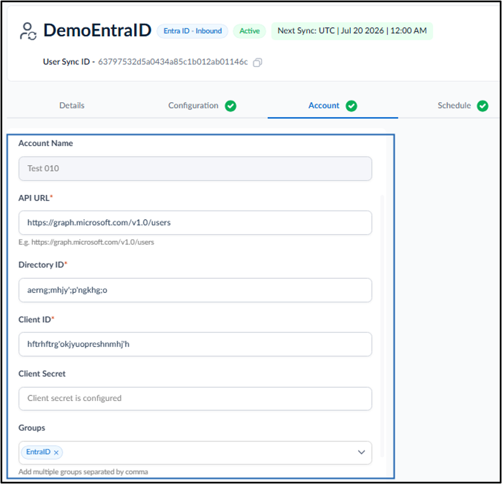Click the 'API URL' label
Image resolution: width=502 pixels, height=484 pixels.
(x=34, y=198)
